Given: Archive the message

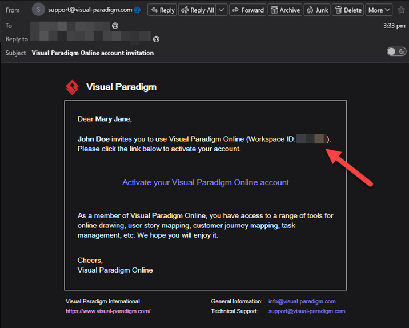Looking at the screenshot, I should (x=285, y=10).
